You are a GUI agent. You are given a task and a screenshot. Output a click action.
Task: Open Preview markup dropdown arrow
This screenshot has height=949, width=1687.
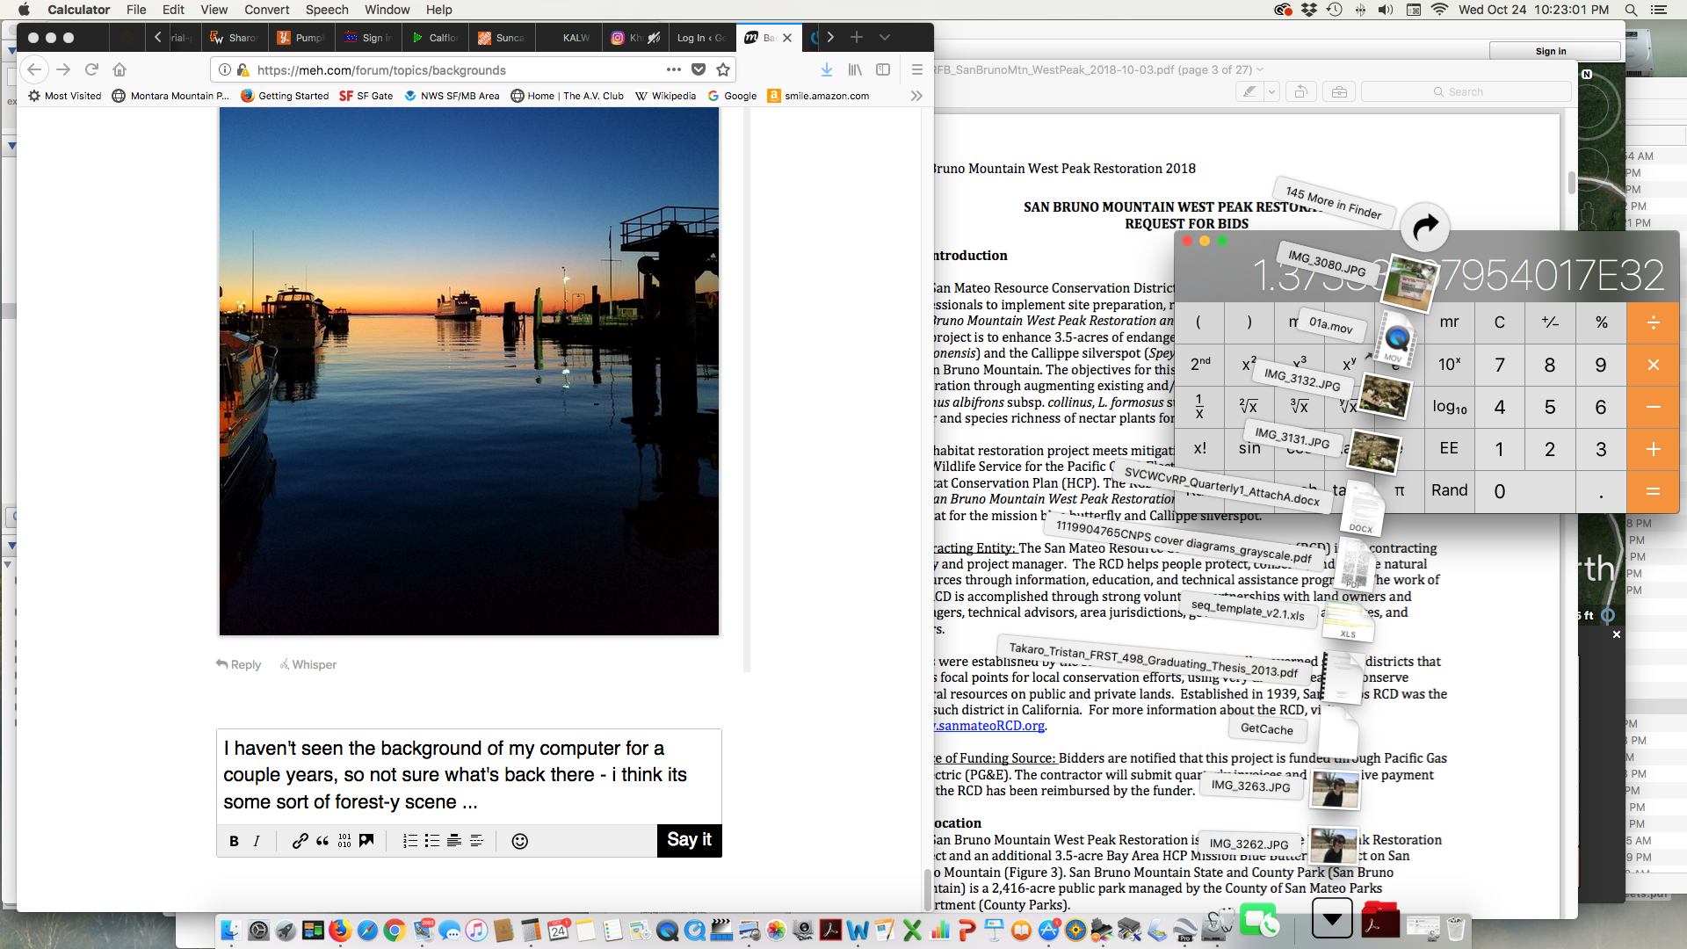coord(1271,91)
